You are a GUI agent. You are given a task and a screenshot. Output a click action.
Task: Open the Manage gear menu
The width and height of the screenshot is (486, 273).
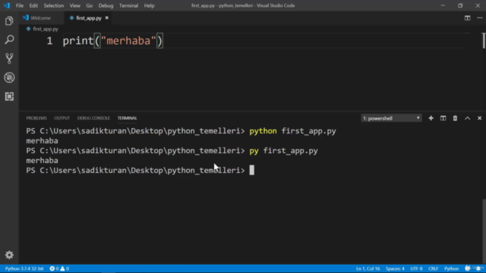[x=9, y=255]
